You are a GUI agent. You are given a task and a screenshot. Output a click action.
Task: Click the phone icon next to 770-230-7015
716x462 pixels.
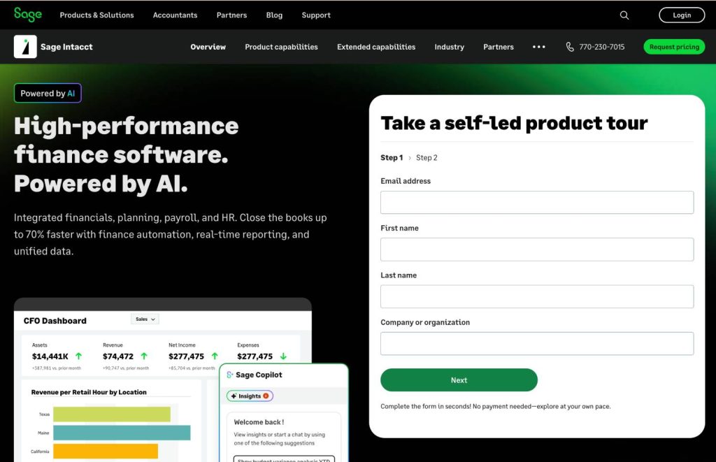tap(569, 47)
